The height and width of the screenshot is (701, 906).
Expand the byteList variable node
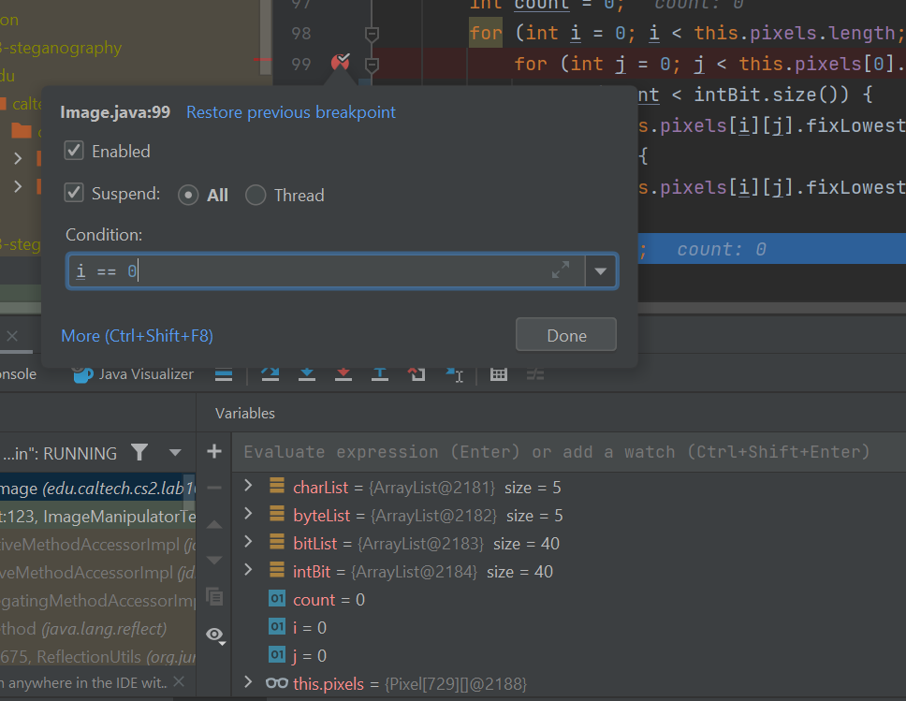[x=248, y=514]
